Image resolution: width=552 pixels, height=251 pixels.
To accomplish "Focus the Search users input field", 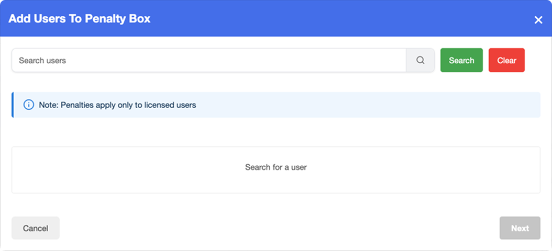I will (209, 60).
